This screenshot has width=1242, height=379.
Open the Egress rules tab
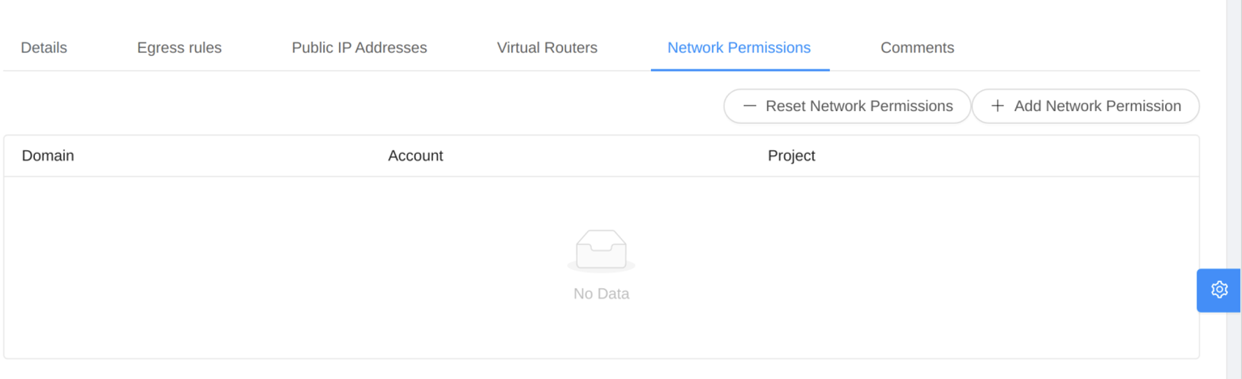[179, 48]
